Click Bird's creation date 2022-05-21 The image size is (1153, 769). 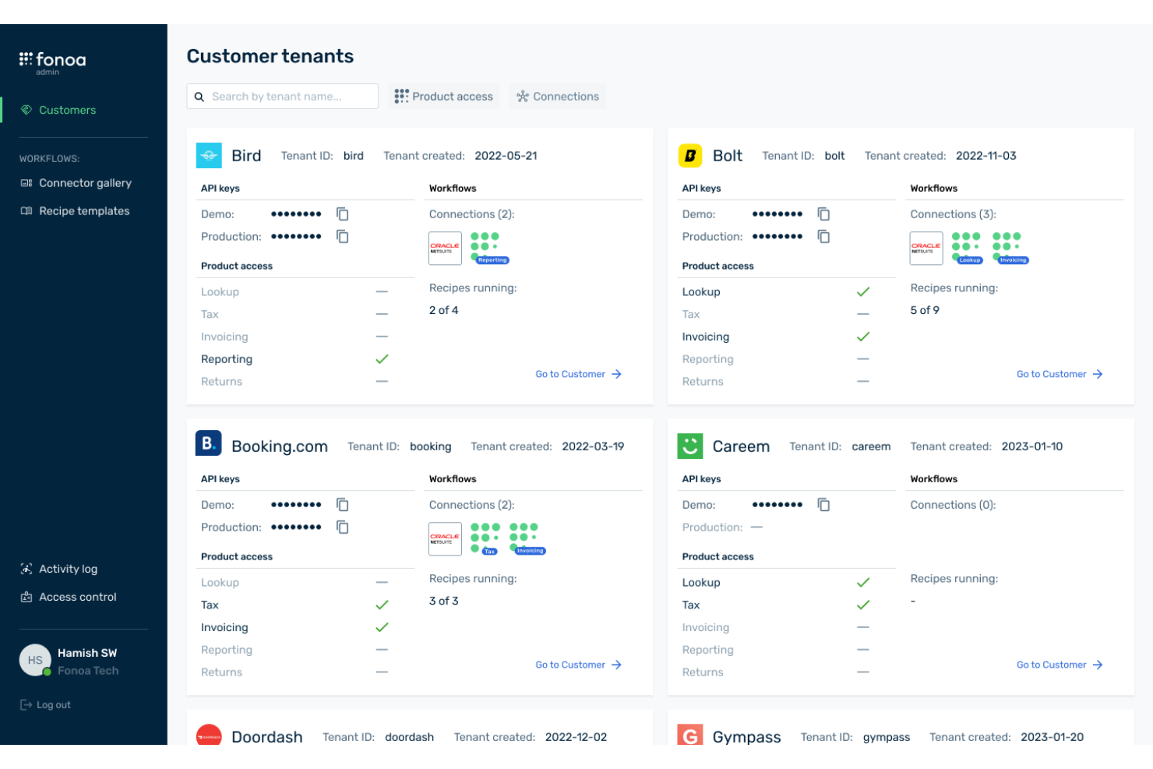click(x=506, y=156)
